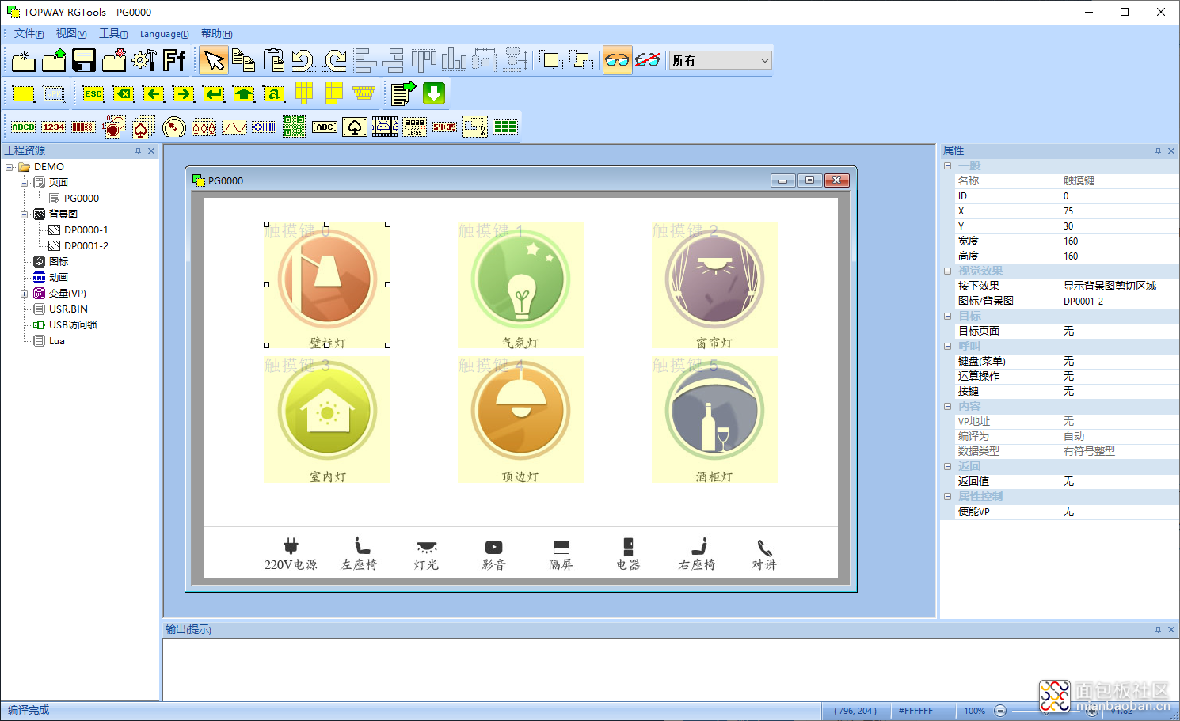Click the copy documents icon
The height and width of the screenshot is (721, 1180).
coord(243,60)
